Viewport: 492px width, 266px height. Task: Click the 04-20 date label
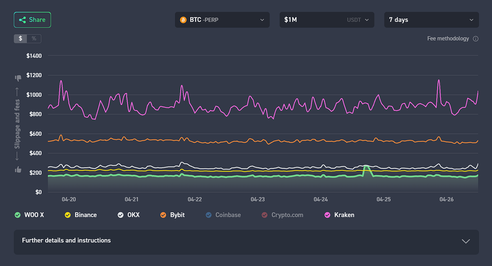click(69, 199)
